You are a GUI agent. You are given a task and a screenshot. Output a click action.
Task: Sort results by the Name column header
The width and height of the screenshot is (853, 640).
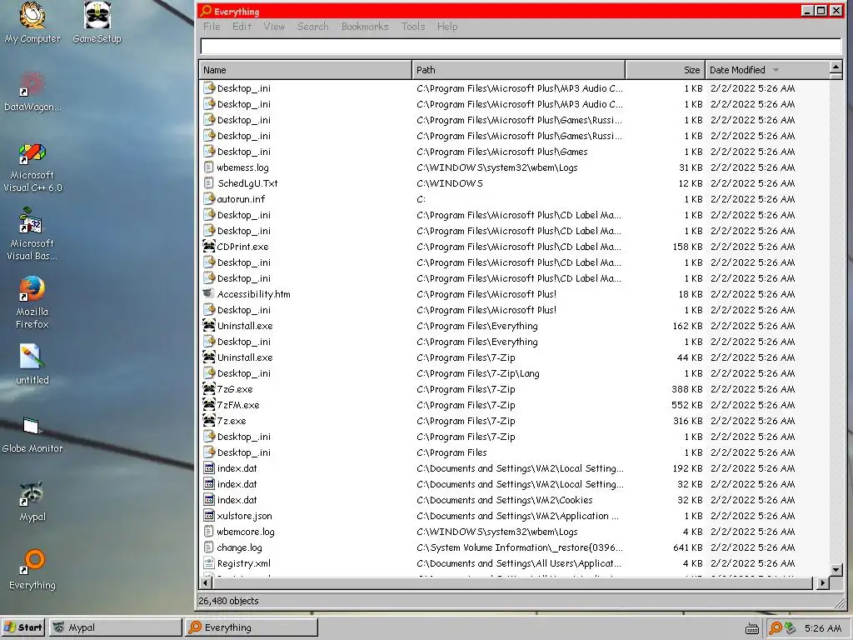(306, 70)
